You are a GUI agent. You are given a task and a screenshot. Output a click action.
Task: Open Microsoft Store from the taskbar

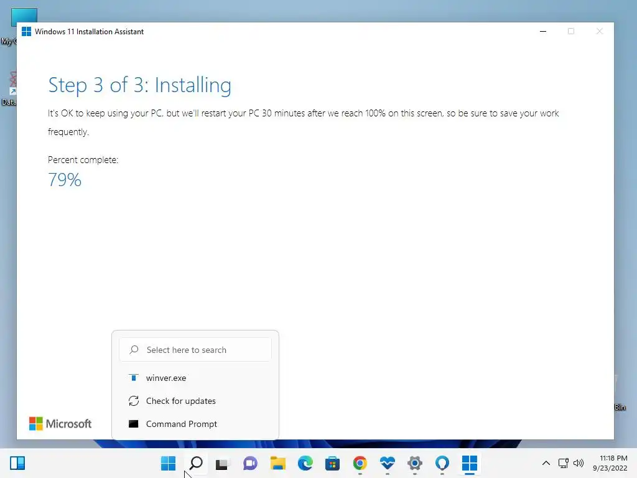pos(332,463)
